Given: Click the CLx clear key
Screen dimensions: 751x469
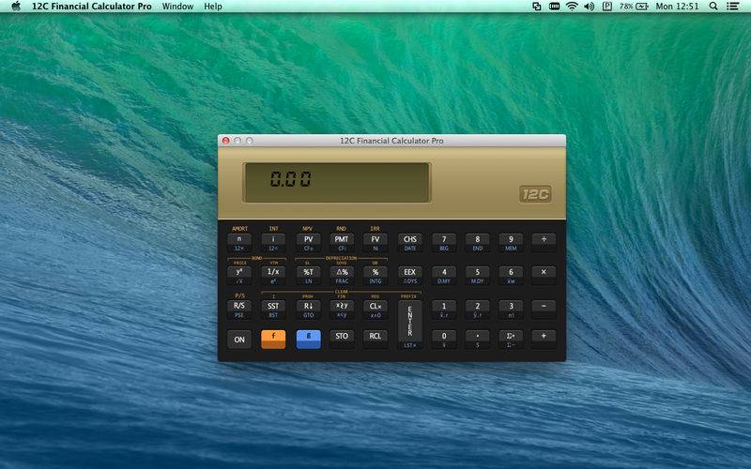Looking at the screenshot, I should tap(375, 310).
